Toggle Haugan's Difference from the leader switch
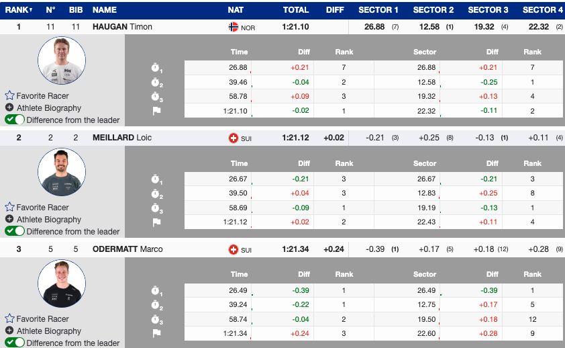 (x=15, y=120)
